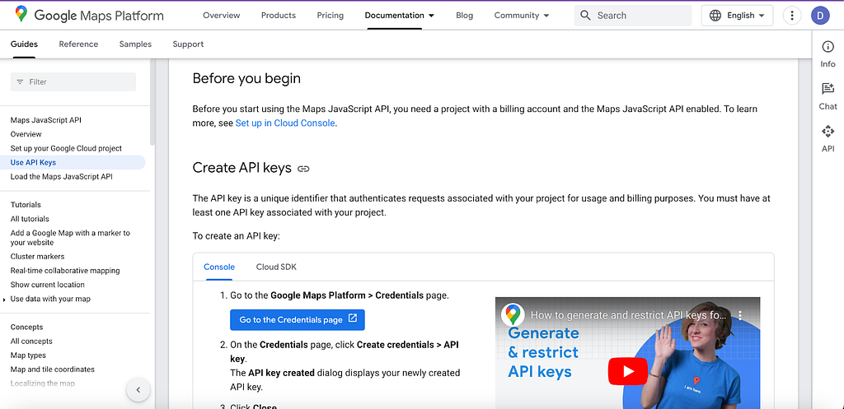Open the Products nav item

click(x=279, y=16)
